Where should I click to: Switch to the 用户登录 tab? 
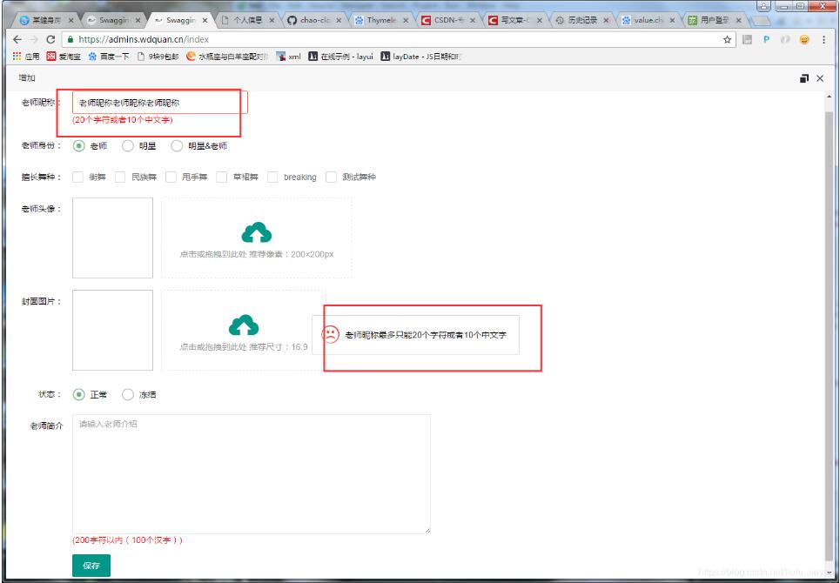pos(716,20)
